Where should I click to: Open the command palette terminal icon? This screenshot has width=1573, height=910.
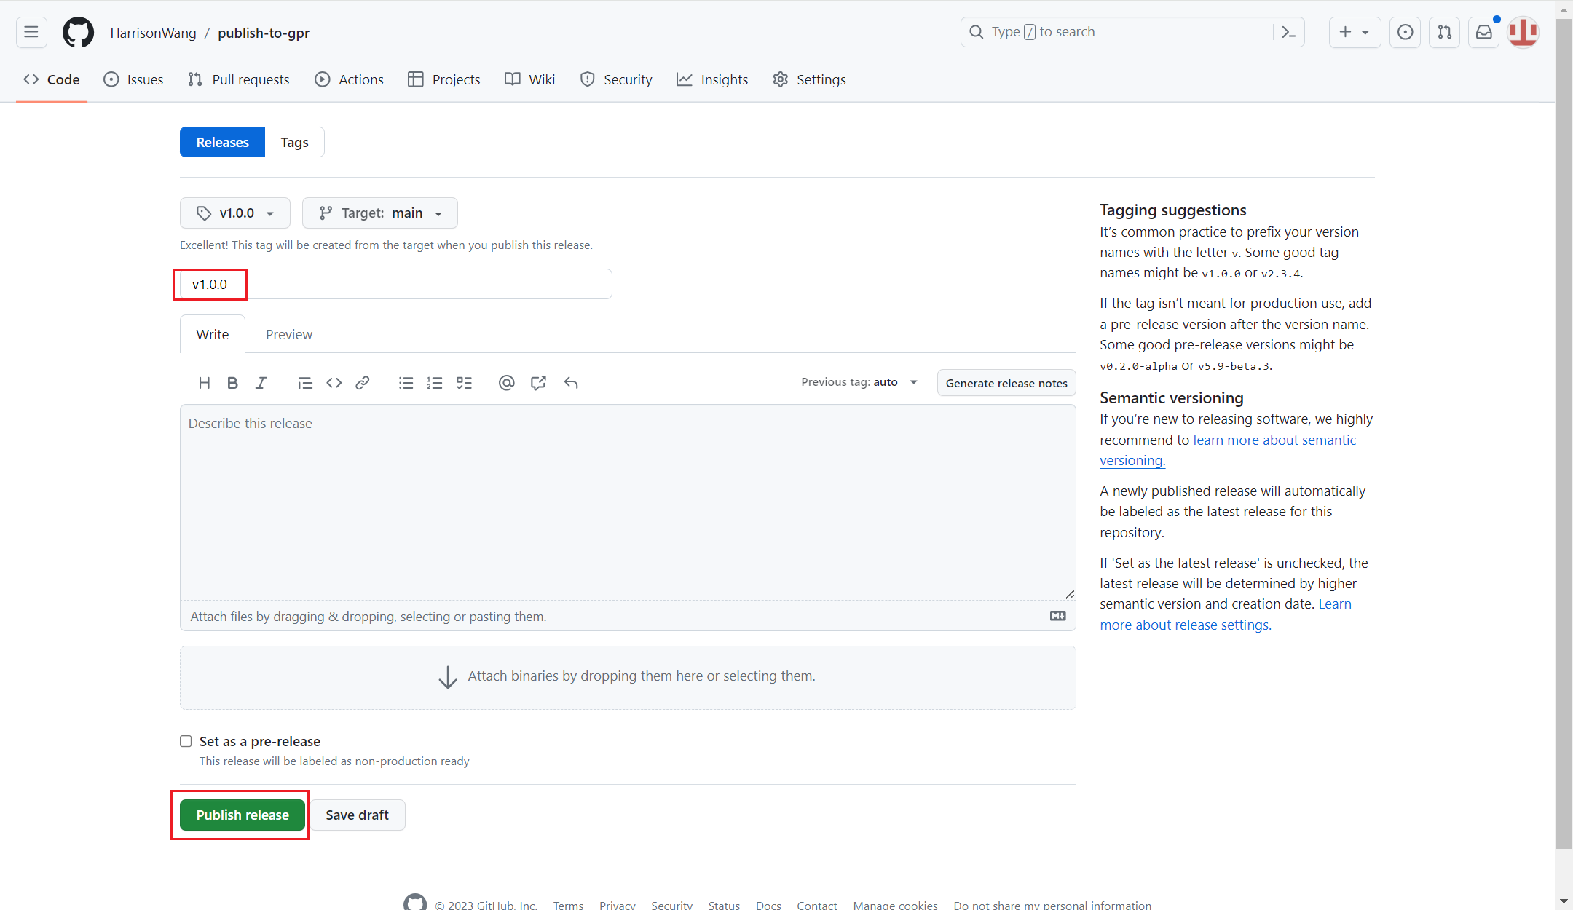[1289, 32]
